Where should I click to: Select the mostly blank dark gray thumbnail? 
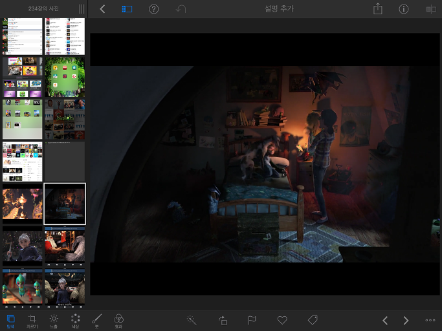click(65, 162)
